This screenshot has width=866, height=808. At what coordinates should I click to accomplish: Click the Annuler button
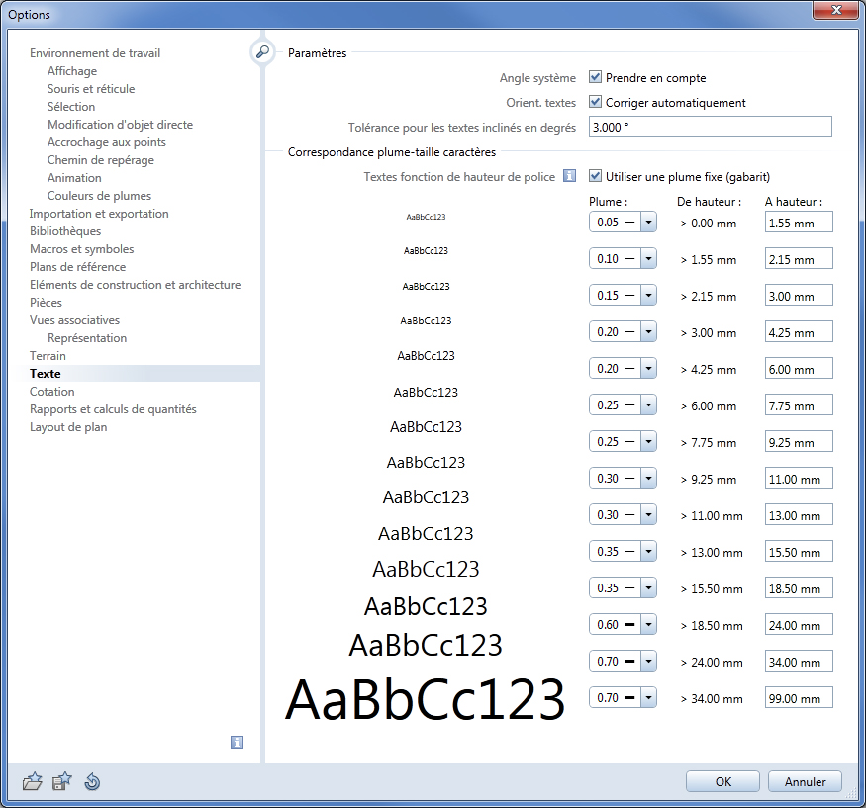806,781
